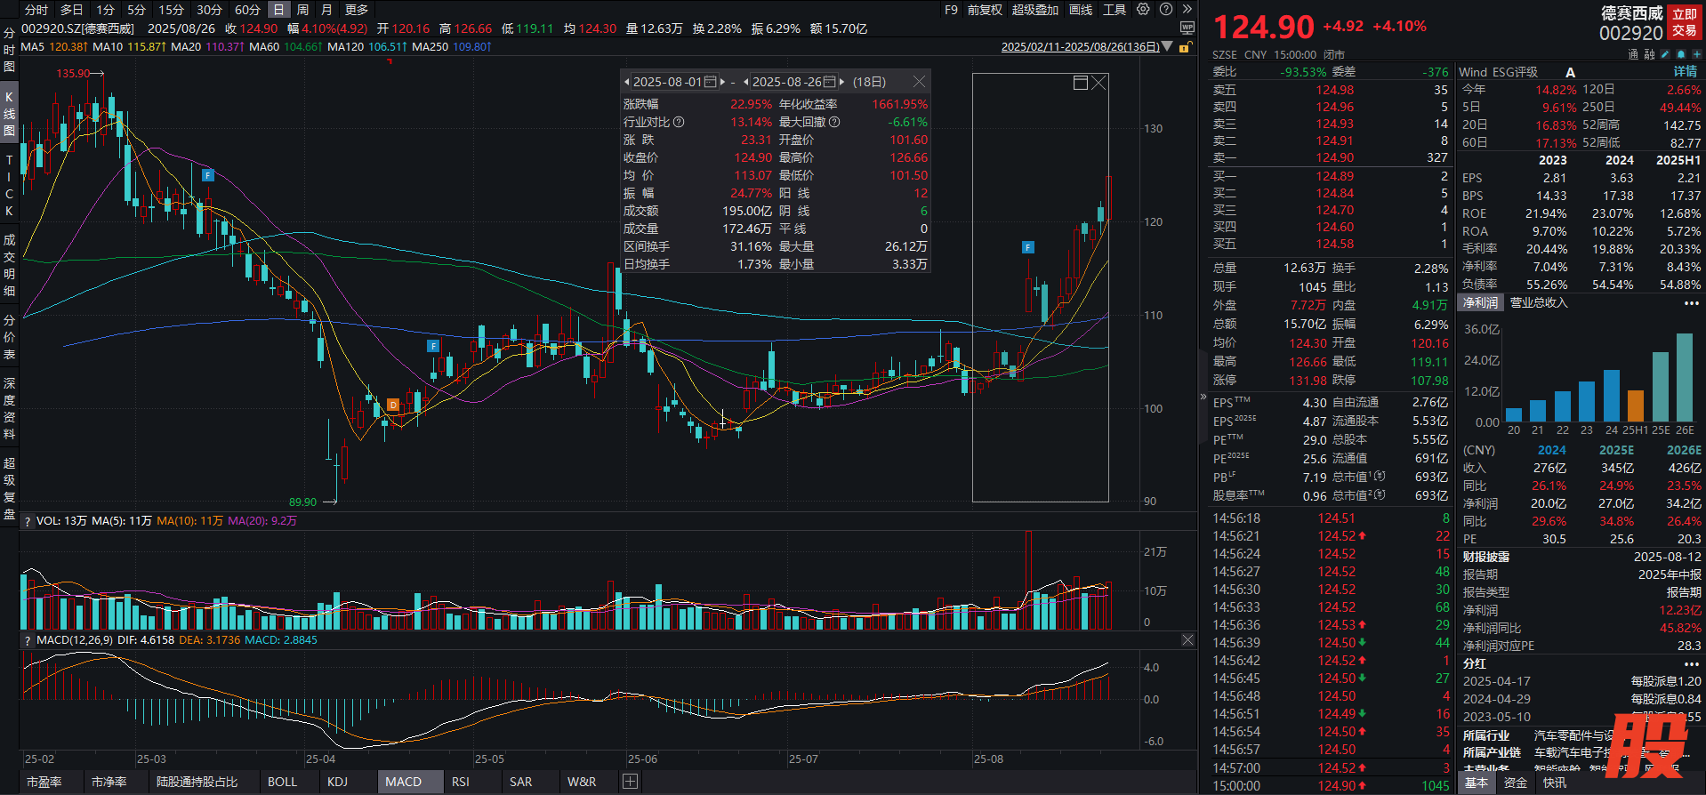
Task: Expand more options beside 营业总收入
Action: (x=1691, y=303)
